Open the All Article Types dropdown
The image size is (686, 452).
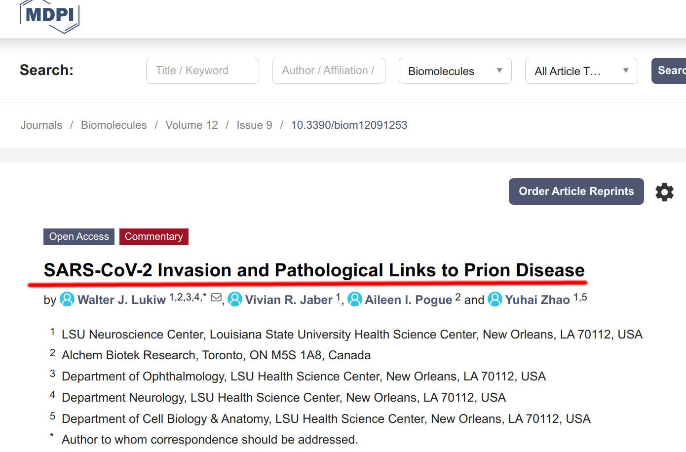(581, 71)
